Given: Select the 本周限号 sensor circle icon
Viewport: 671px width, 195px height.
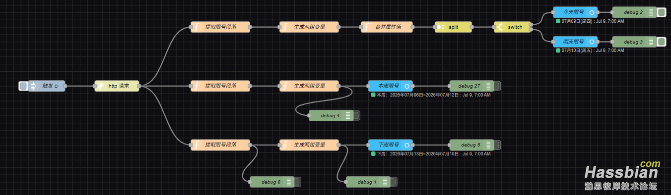Looking at the screenshot, I should pyautogui.click(x=406, y=86).
